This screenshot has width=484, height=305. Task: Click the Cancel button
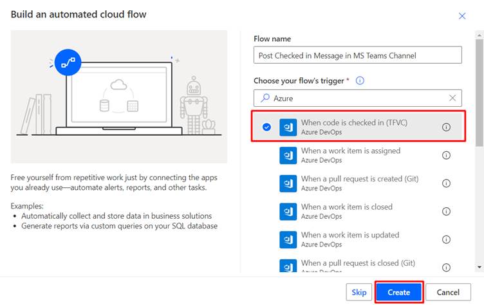point(448,292)
